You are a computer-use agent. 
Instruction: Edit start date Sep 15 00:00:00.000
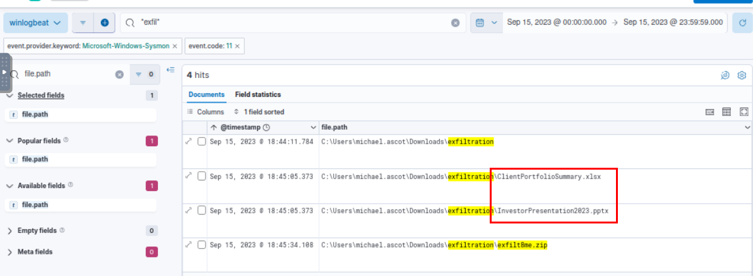click(x=556, y=22)
